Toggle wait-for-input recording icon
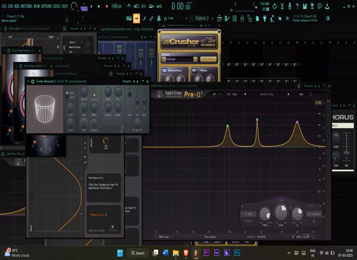Screen dimensions: 357x260 tap(136, 6)
